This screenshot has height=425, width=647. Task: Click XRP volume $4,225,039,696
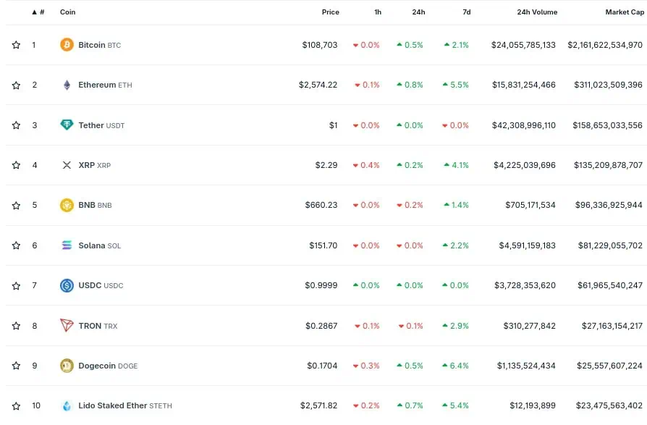(x=525, y=165)
